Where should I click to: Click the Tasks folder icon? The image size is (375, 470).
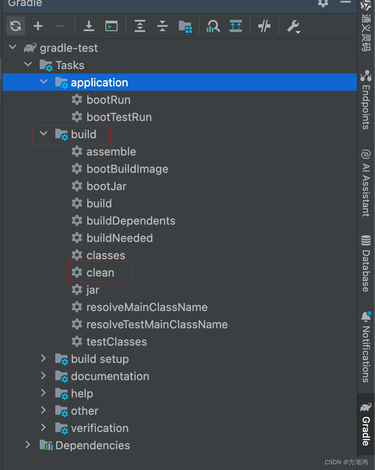(46, 65)
